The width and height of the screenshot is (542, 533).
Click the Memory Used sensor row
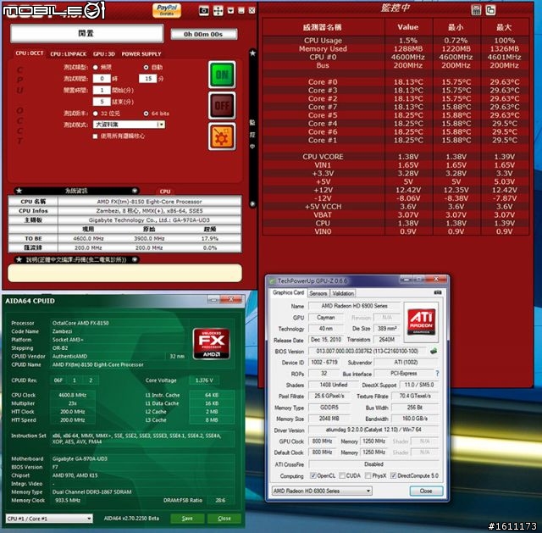pyautogui.click(x=395, y=49)
